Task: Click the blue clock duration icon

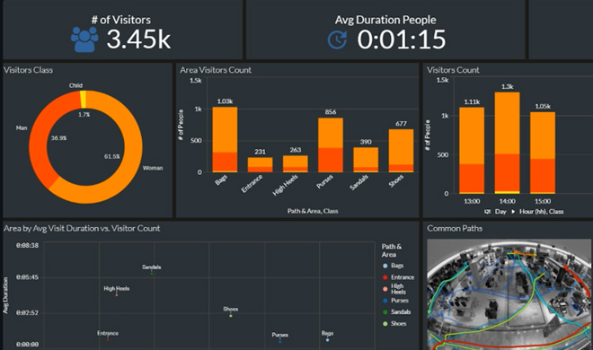Action: [x=337, y=40]
